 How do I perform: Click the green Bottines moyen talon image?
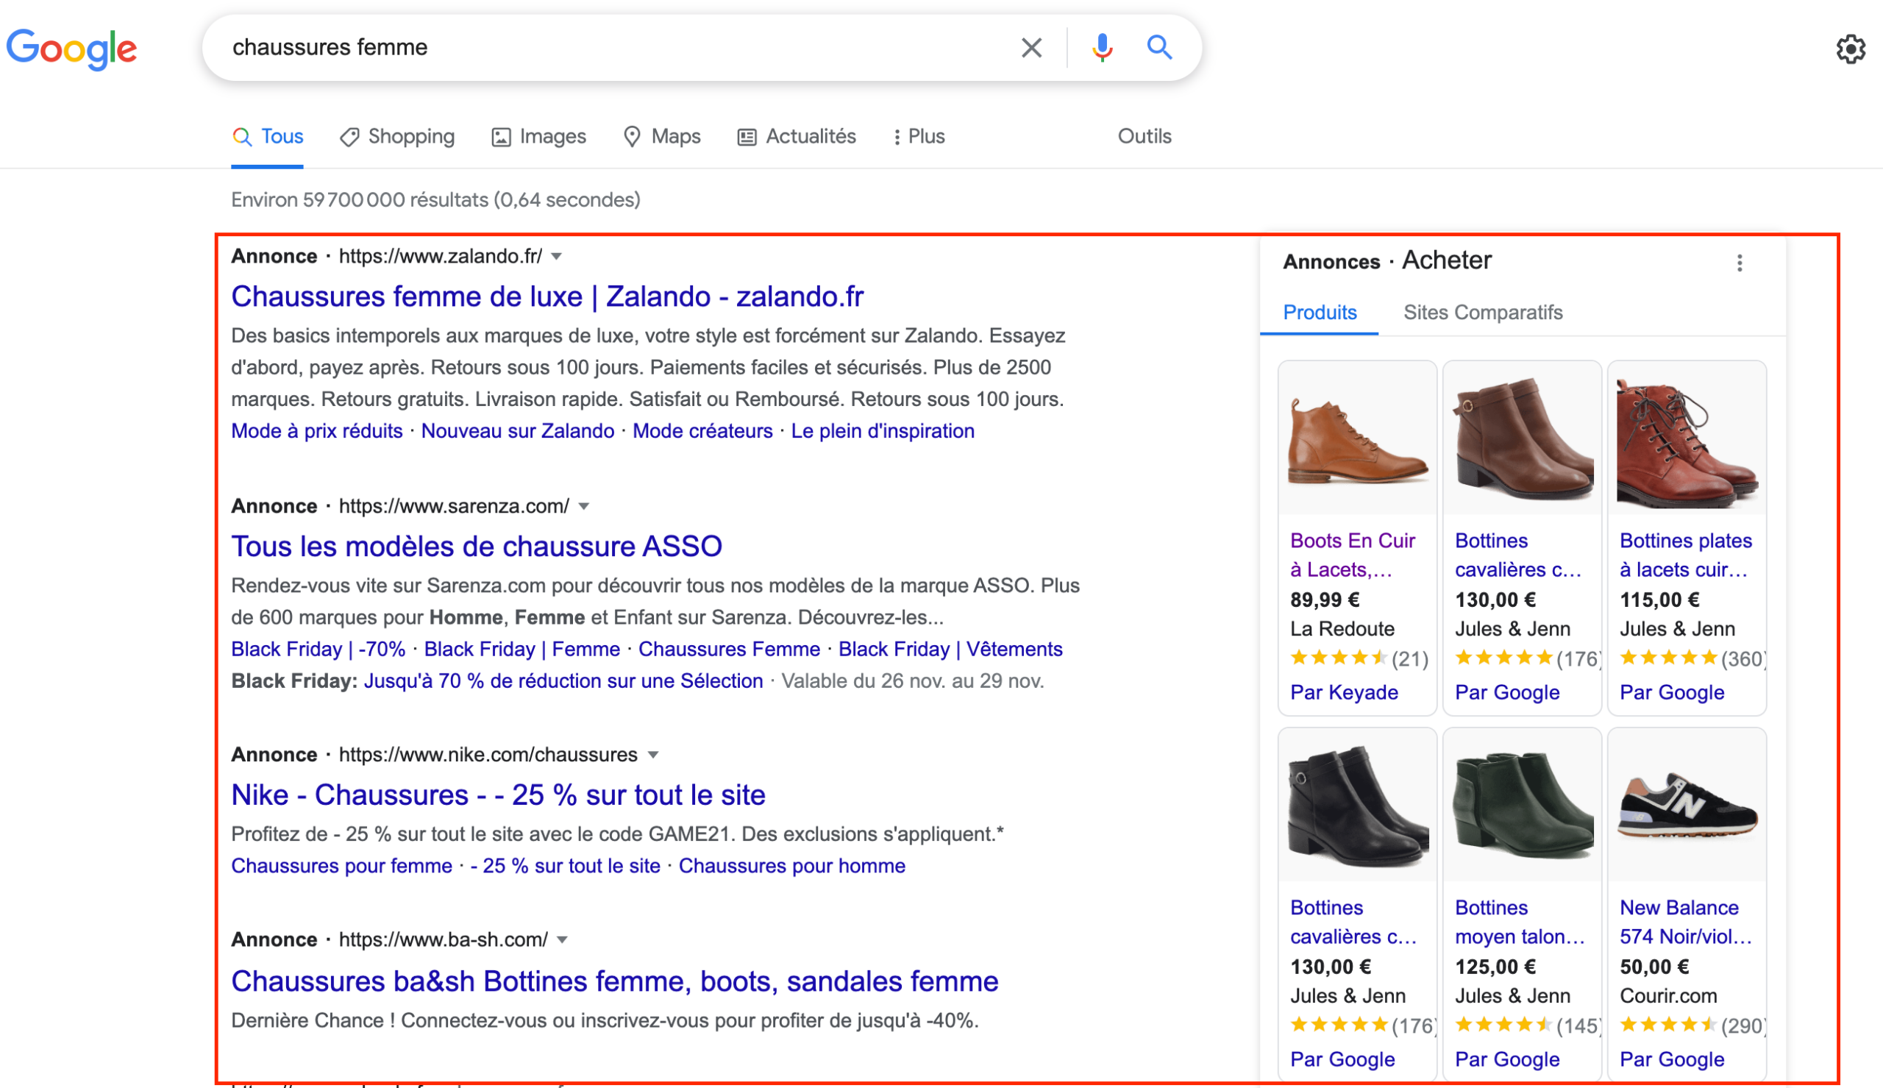pyautogui.click(x=1522, y=806)
